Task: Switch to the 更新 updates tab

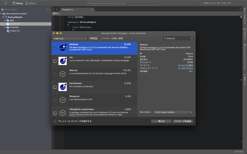Action: point(121,38)
